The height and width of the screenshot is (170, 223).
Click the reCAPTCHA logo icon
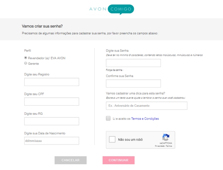[166, 137]
